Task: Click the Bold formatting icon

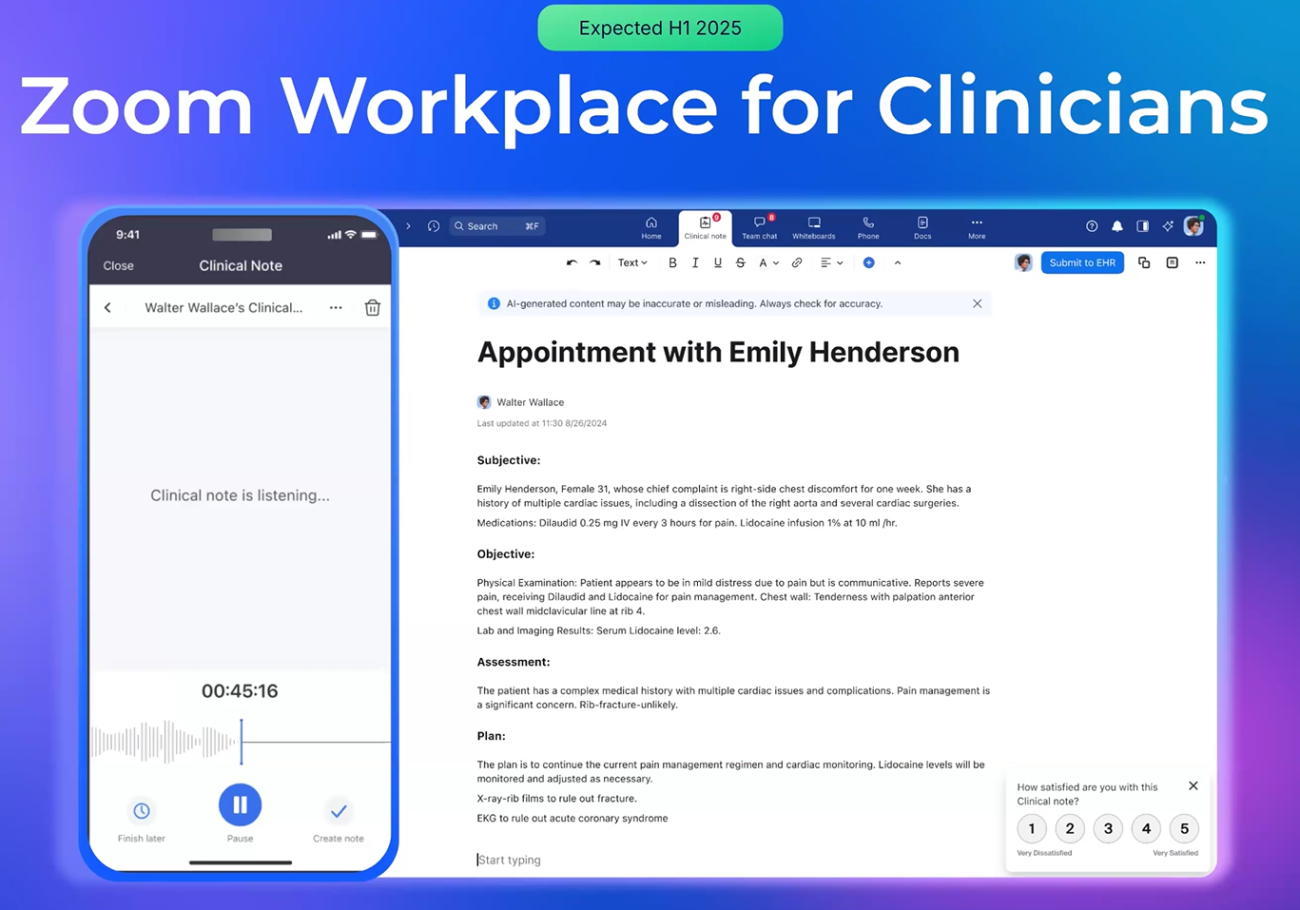Action: 672,263
